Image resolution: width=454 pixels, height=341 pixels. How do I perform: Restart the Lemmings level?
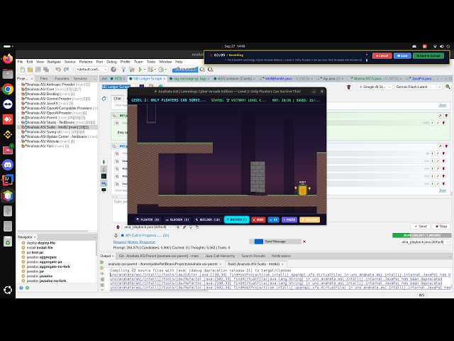309,220
